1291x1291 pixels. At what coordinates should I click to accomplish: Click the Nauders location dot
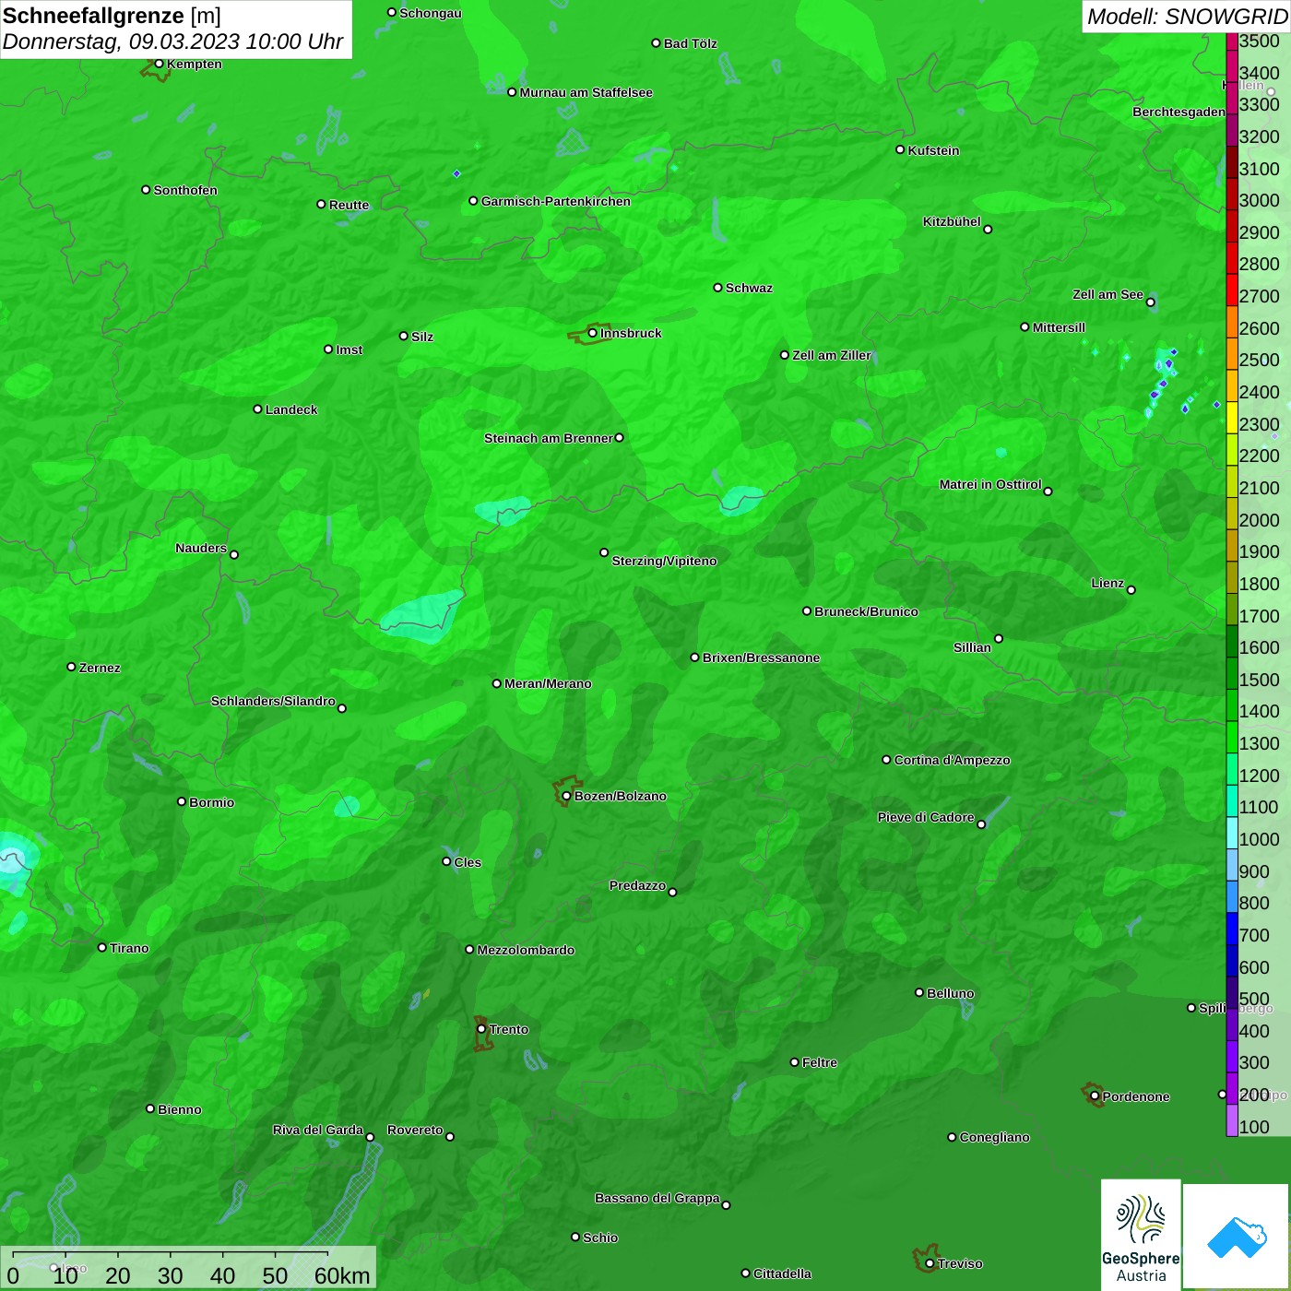[x=234, y=554]
